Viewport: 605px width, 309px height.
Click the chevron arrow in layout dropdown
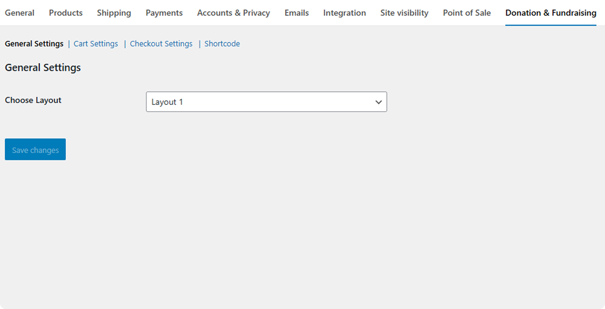[x=378, y=102]
